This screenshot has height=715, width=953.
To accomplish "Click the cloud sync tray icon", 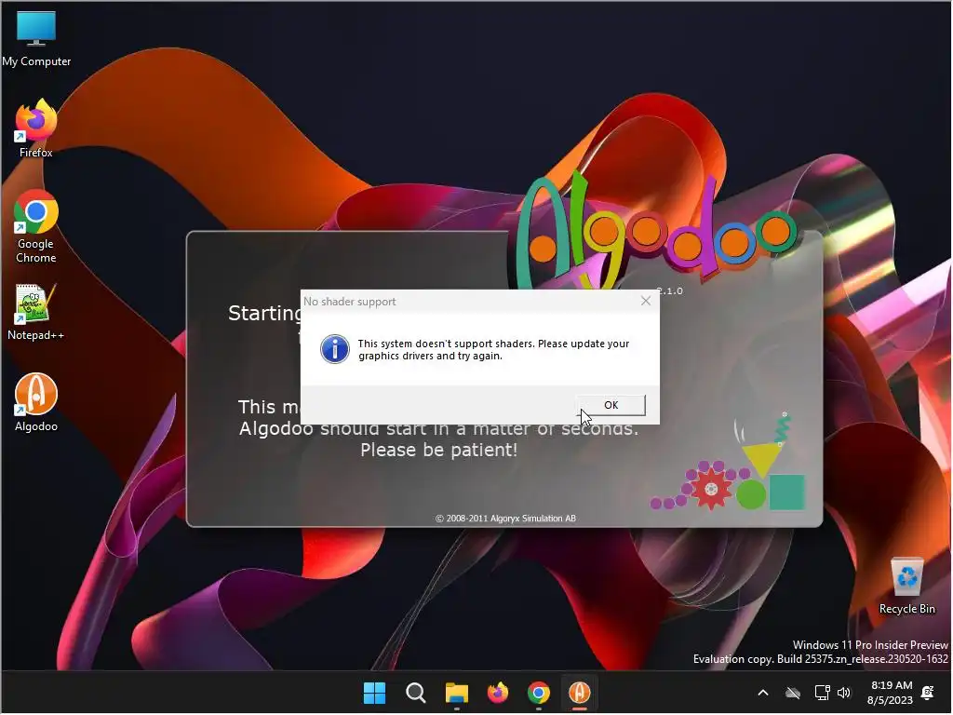I will point(793,693).
